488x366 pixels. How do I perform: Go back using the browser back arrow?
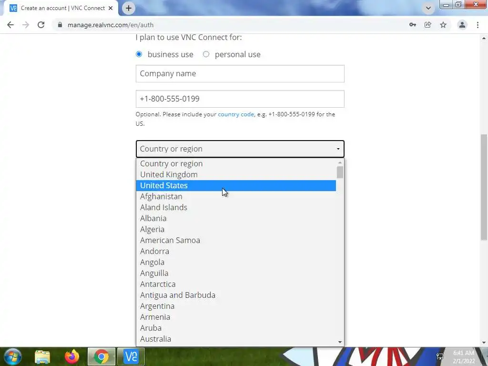coord(10,25)
